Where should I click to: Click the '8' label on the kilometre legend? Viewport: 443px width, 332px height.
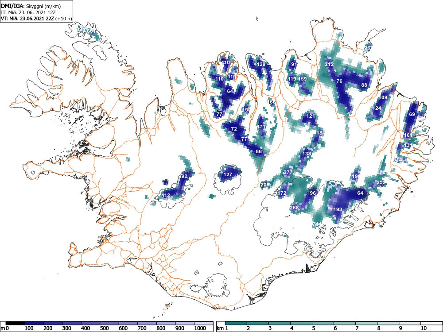pyautogui.click(x=379, y=328)
